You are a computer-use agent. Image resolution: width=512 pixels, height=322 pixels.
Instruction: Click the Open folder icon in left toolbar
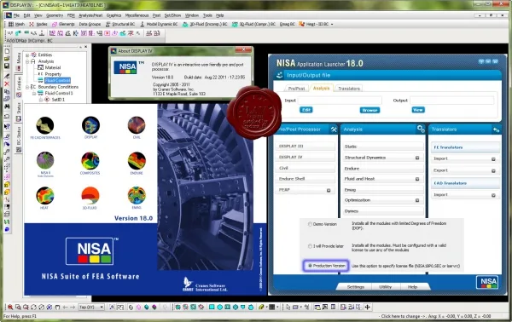(x=7, y=58)
